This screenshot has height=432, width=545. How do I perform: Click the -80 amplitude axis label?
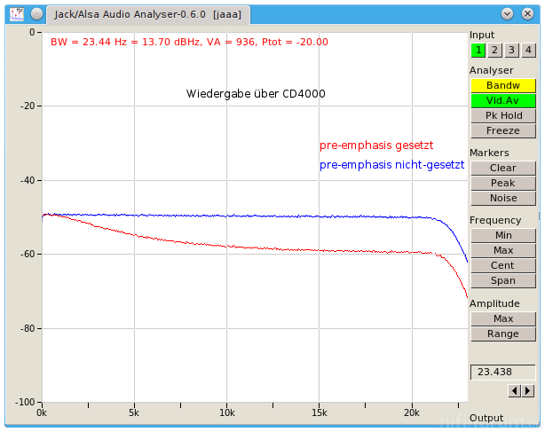click(x=28, y=328)
